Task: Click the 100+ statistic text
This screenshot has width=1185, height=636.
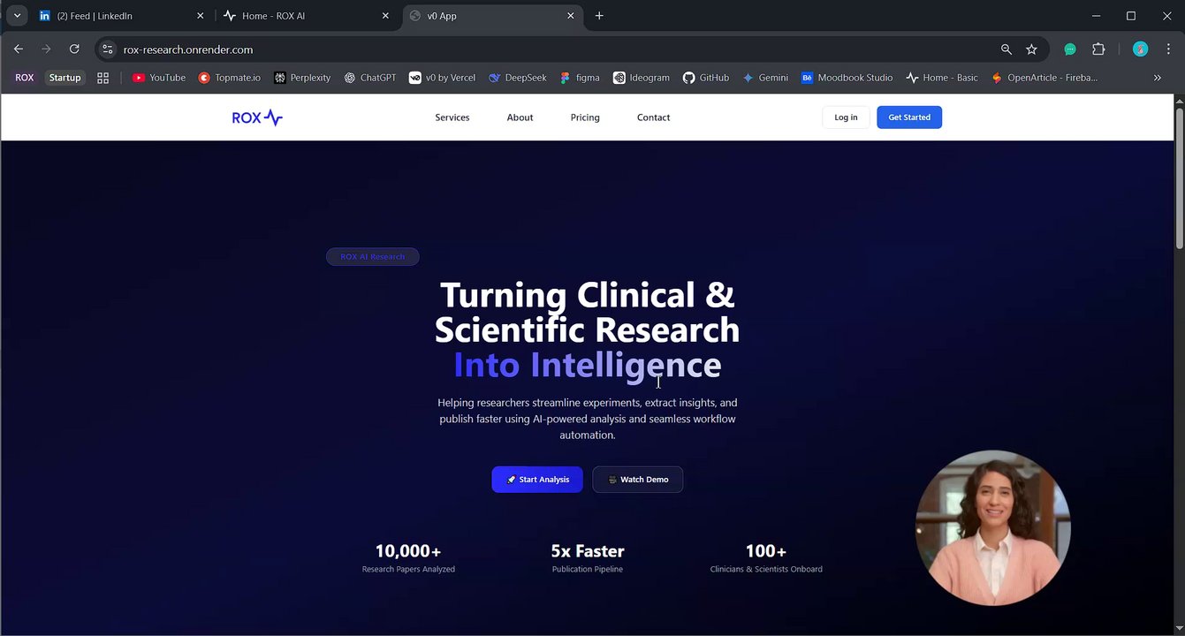Action: pos(766,551)
